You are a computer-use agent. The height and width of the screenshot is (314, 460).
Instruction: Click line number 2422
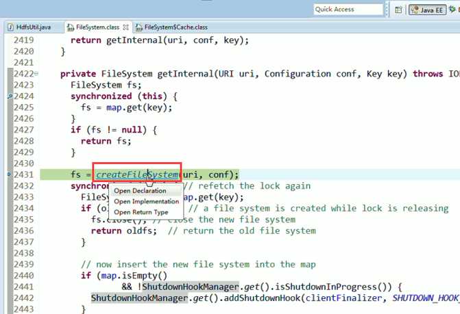[x=24, y=74]
